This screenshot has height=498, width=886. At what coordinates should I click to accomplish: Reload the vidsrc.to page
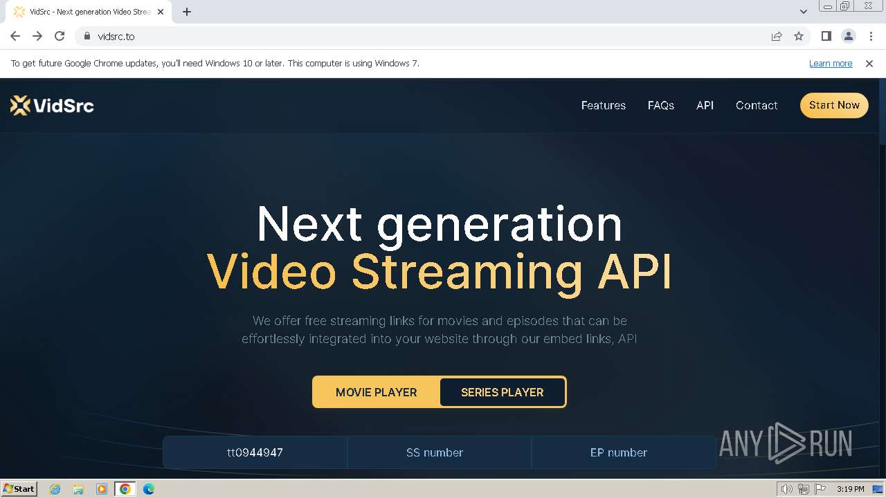click(60, 36)
